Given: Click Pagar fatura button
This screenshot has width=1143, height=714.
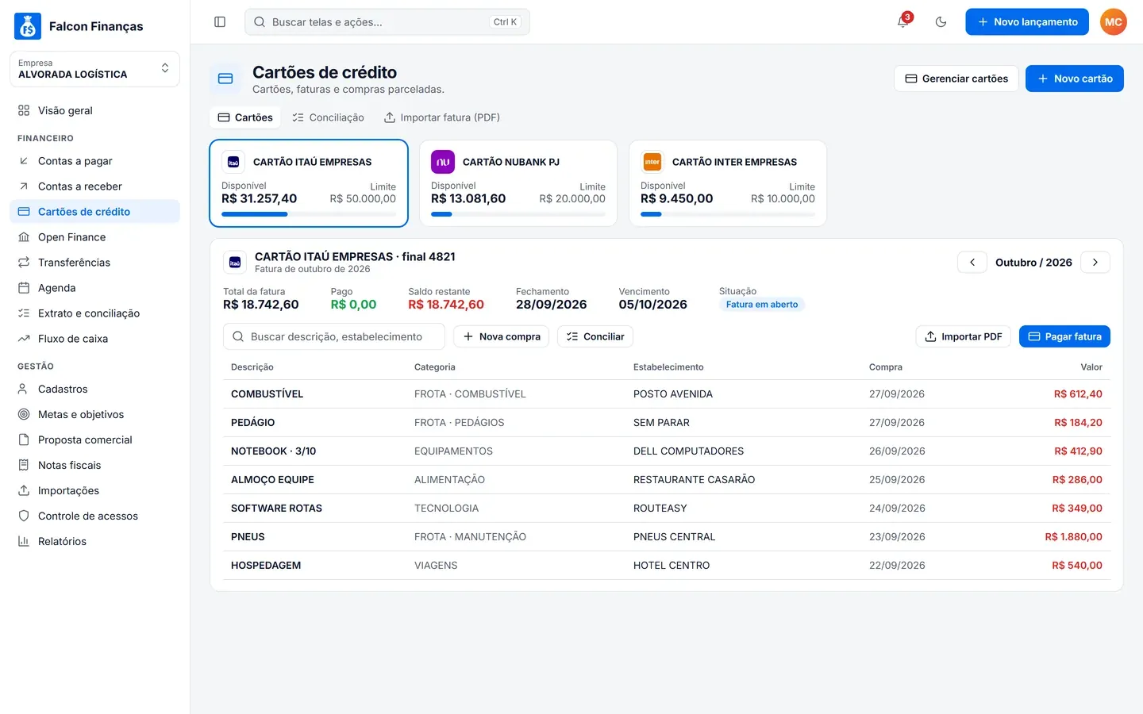Looking at the screenshot, I should [1064, 336].
